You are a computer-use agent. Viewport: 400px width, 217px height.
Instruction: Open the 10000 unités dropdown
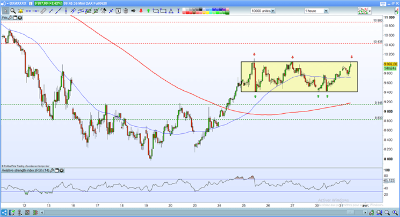click(273, 11)
